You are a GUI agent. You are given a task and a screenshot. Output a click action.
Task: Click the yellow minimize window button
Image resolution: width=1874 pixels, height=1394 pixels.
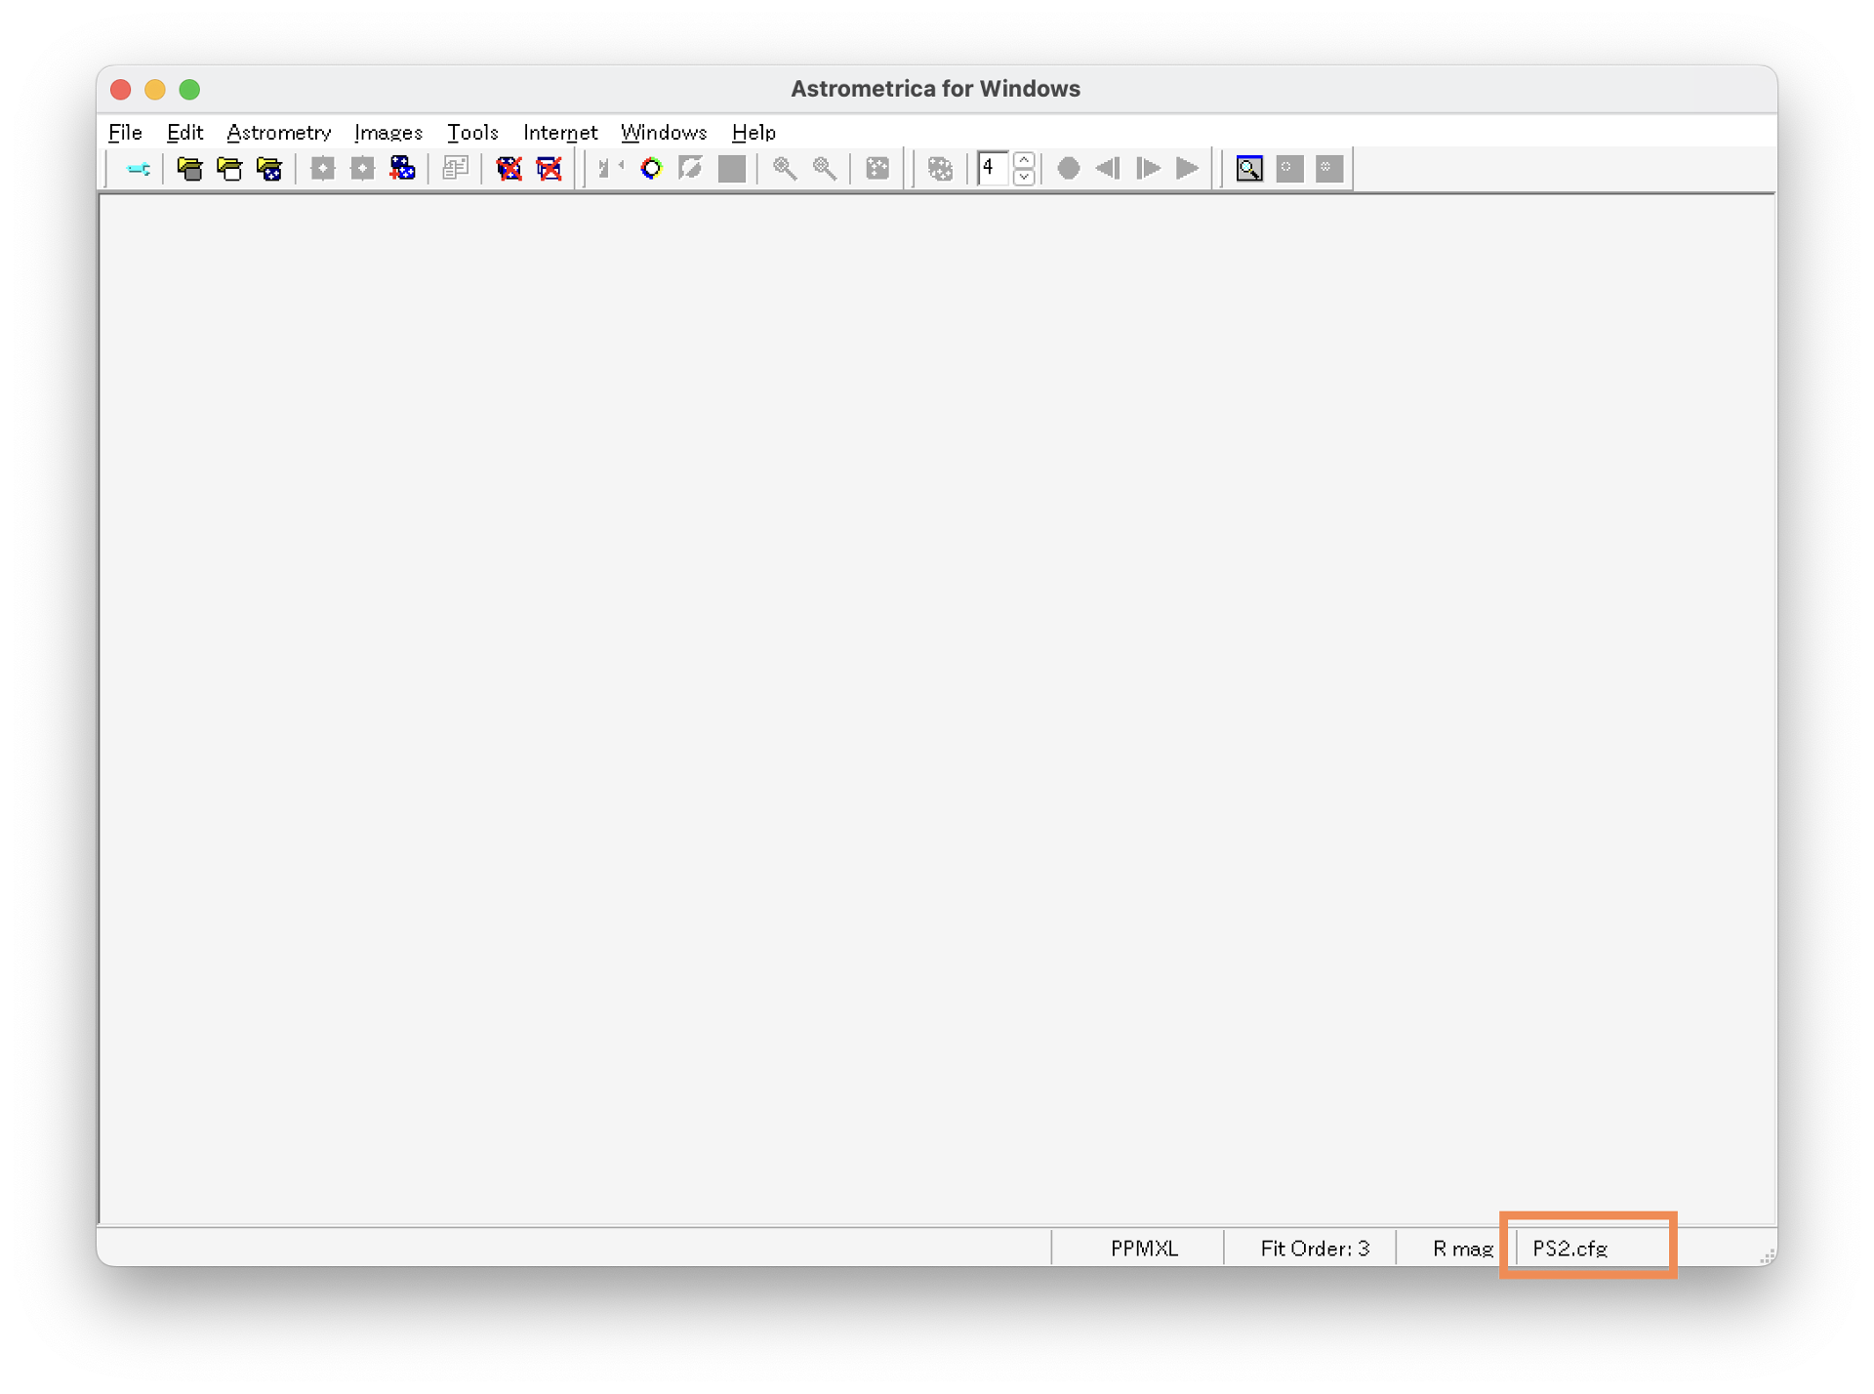coord(155,90)
